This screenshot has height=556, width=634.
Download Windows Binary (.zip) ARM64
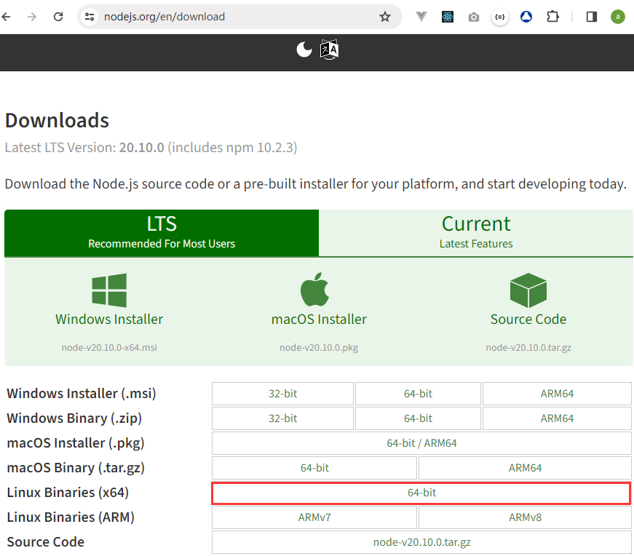coord(557,418)
